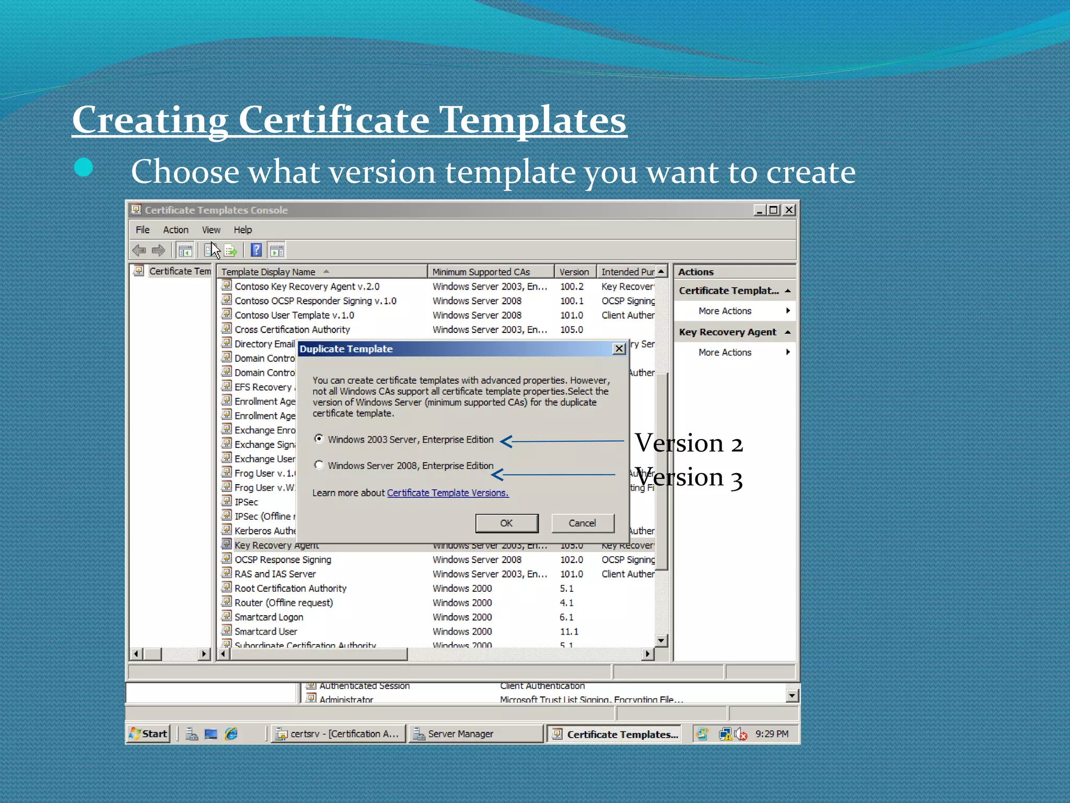The height and width of the screenshot is (803, 1070).
Task: Click the console tree horizontal scrollbar right arrow
Action: click(204, 653)
